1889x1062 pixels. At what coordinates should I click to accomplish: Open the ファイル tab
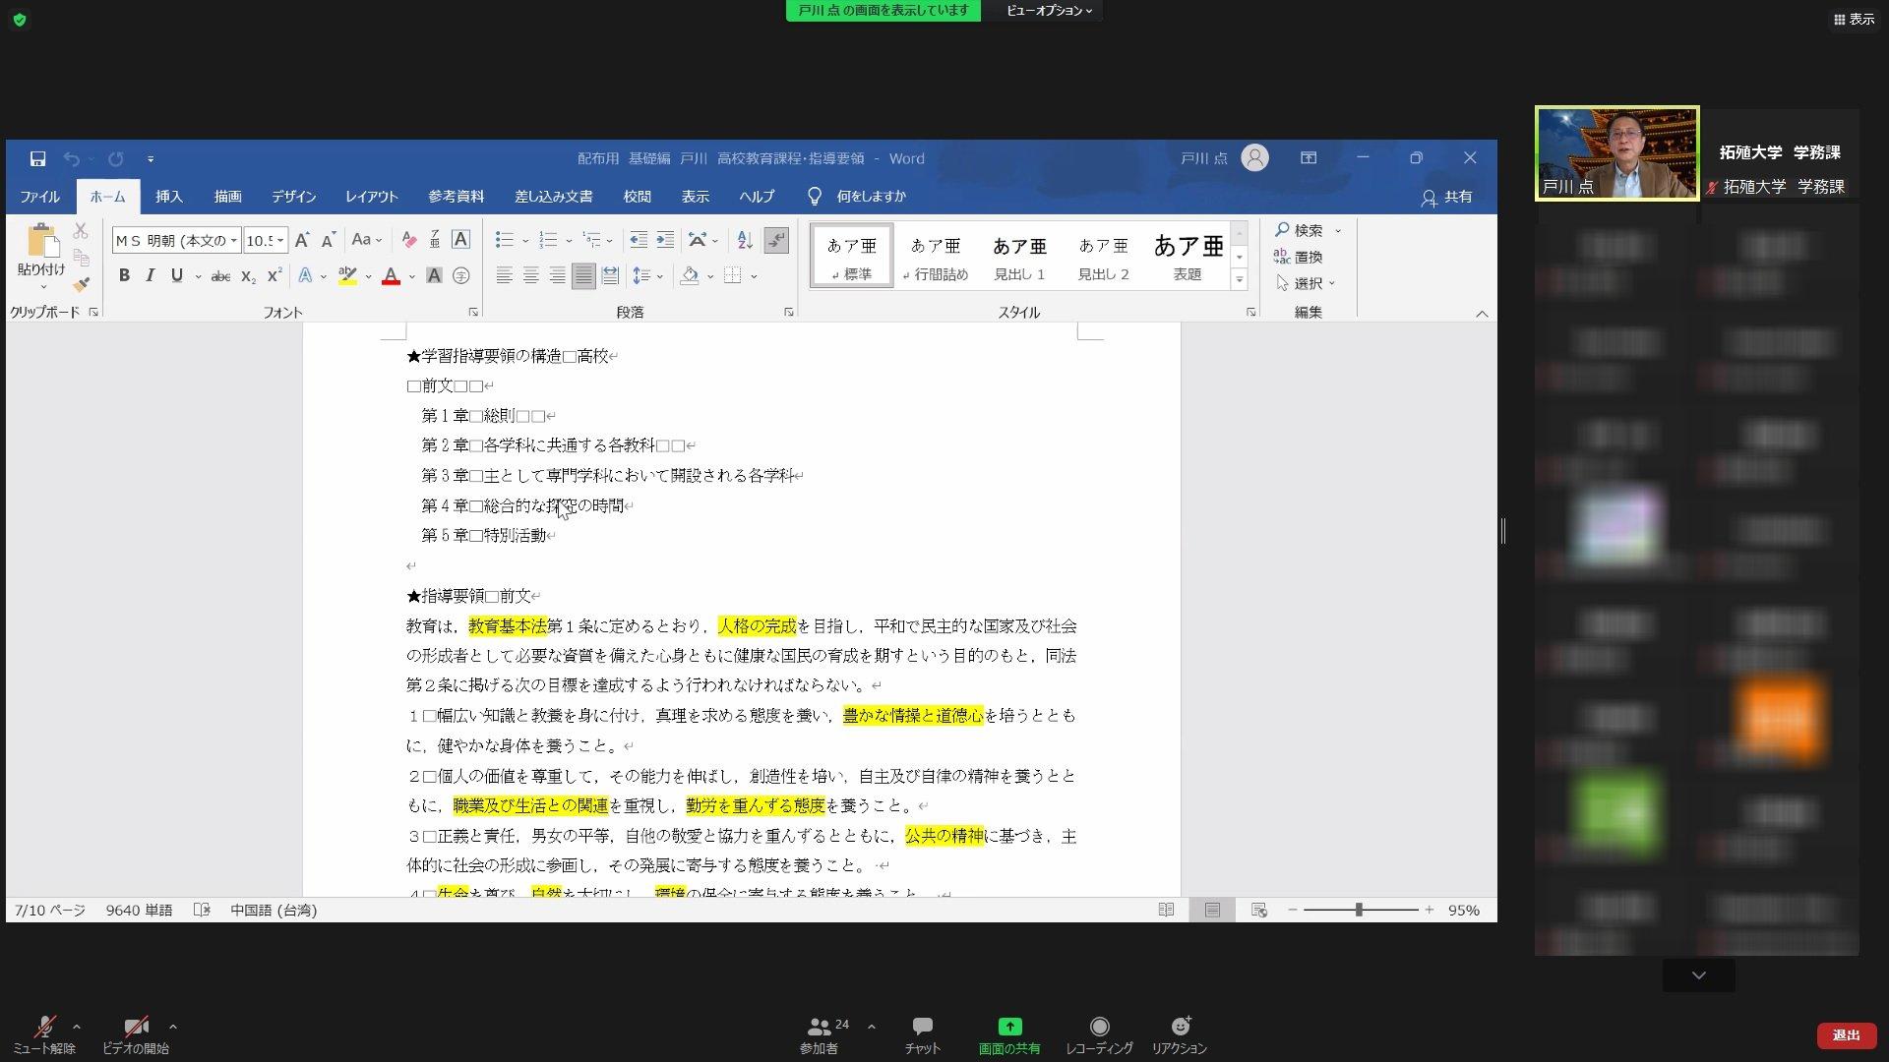coord(40,197)
